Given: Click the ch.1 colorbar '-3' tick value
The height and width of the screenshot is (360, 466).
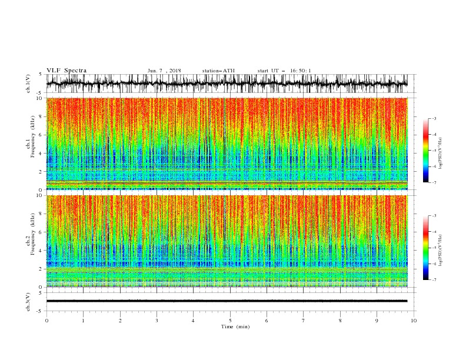Looking at the screenshot, I should click(434, 118).
